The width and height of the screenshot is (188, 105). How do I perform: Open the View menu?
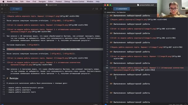28,1
